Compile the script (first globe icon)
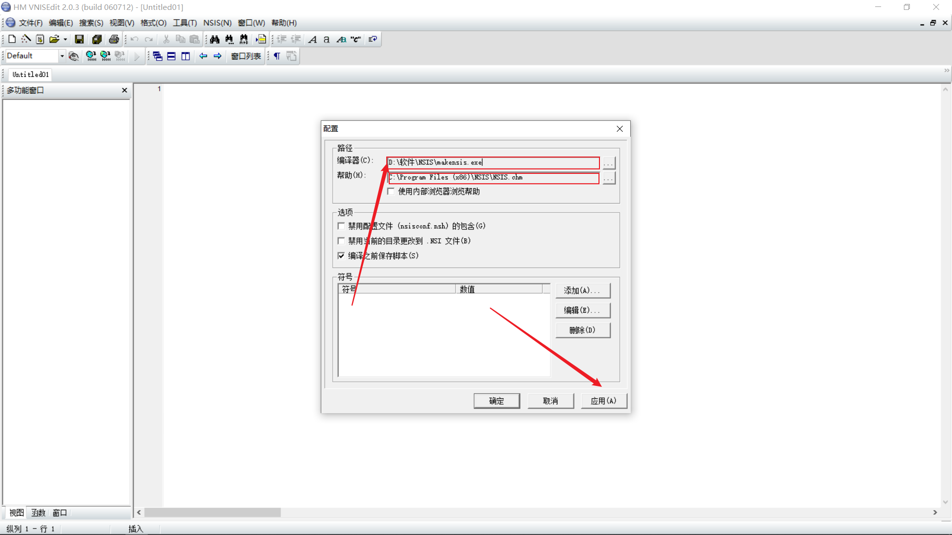The height and width of the screenshot is (535, 952). pos(91,56)
